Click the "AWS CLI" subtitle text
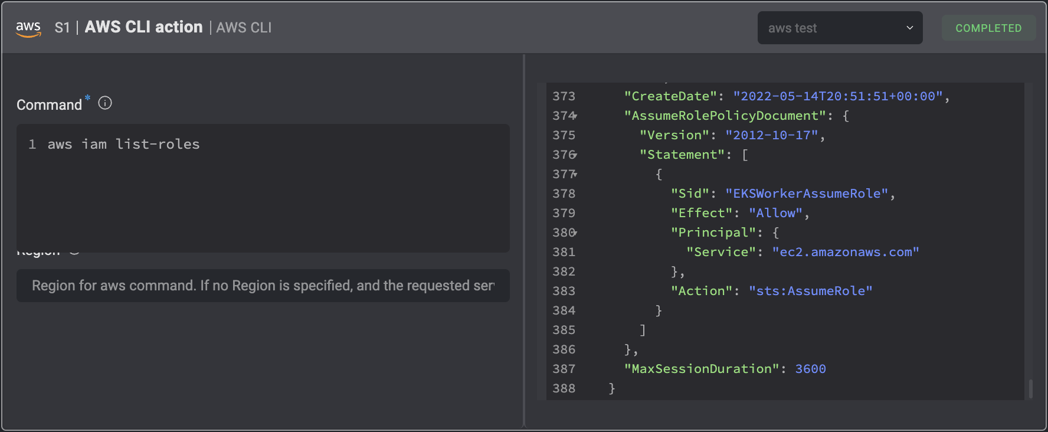Image resolution: width=1048 pixels, height=432 pixels. tap(244, 28)
